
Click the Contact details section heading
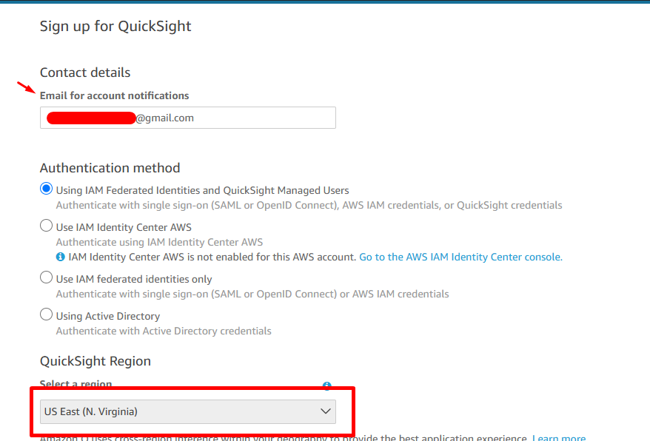(85, 73)
